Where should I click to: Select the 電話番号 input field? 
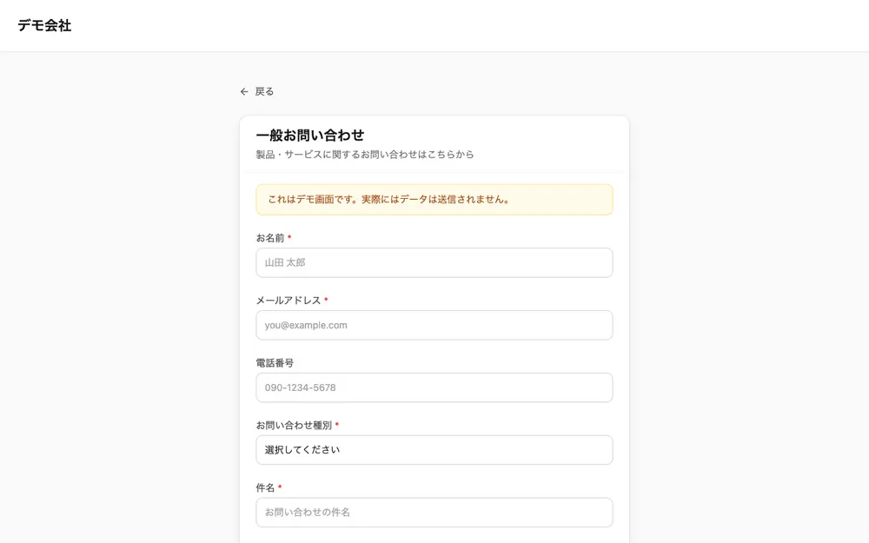434,387
